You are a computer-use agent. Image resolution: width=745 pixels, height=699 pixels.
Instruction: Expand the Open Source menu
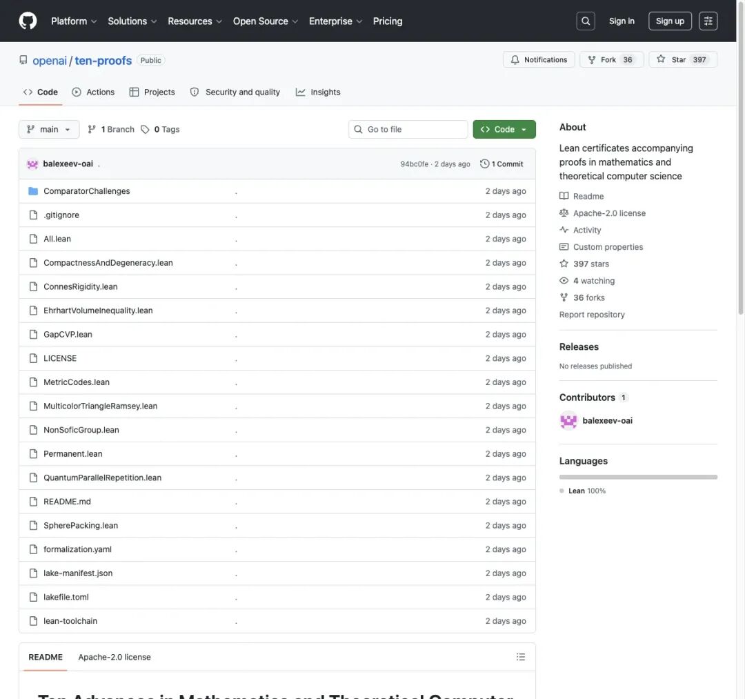point(265,21)
